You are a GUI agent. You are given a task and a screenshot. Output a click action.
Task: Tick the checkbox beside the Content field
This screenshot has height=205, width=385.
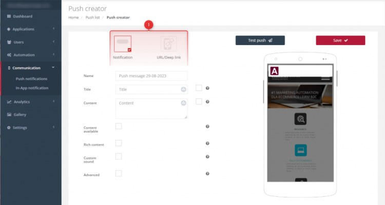[199, 101]
